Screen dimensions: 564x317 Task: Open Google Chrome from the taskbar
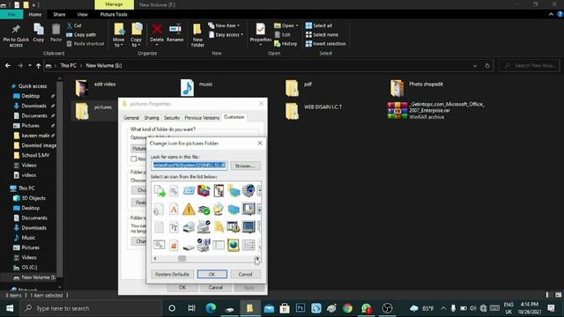point(347,308)
